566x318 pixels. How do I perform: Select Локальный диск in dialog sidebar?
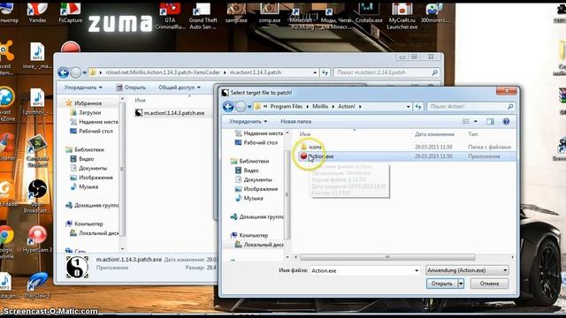[x=259, y=245]
